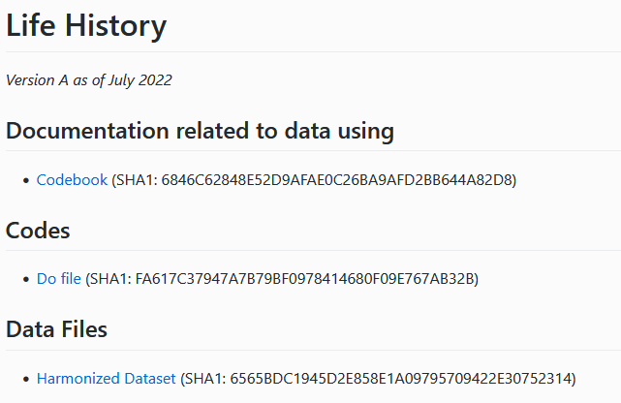Click the Codes section heading
The width and height of the screenshot is (621, 403).
(x=38, y=231)
